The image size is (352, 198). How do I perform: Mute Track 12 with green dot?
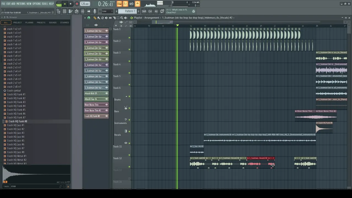point(129,167)
